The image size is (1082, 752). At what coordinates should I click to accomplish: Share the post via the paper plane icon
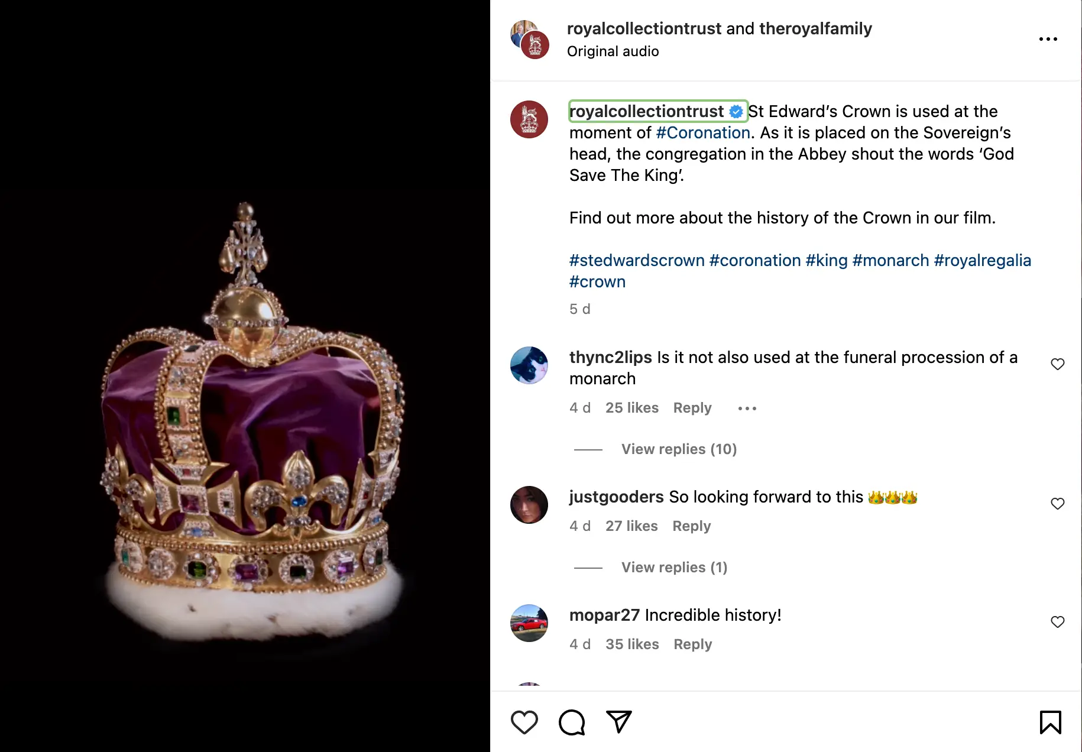tap(618, 722)
